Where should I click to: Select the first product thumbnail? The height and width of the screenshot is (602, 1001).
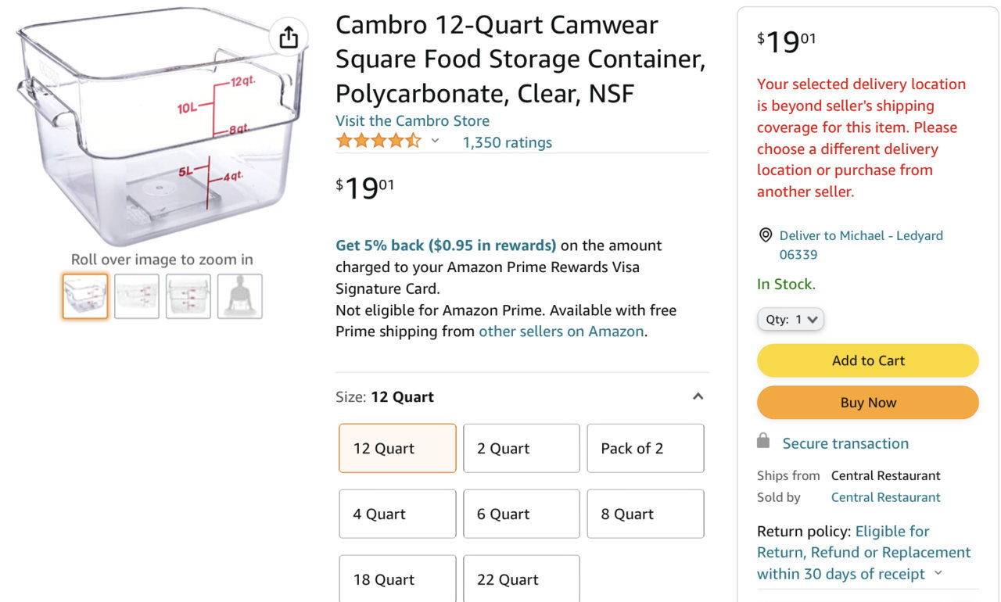[x=85, y=296]
